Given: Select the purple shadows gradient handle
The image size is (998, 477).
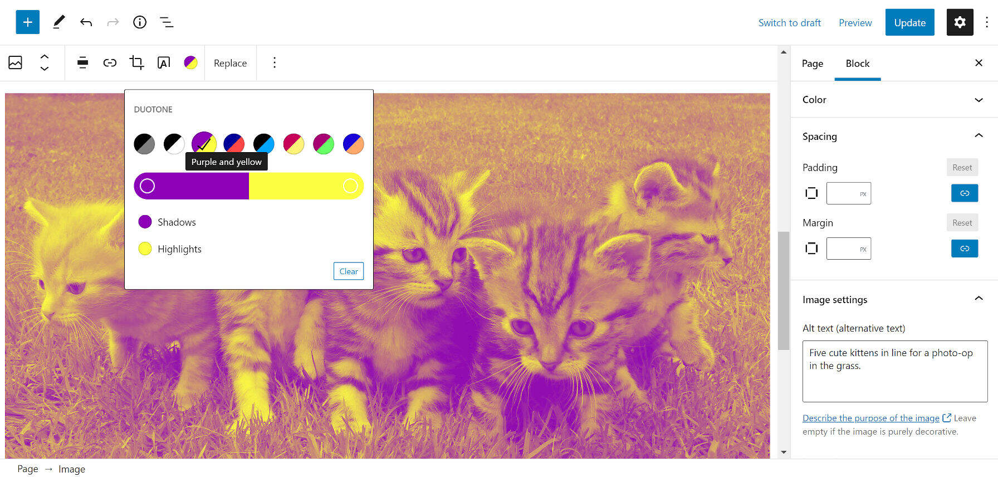Looking at the screenshot, I should 148,186.
